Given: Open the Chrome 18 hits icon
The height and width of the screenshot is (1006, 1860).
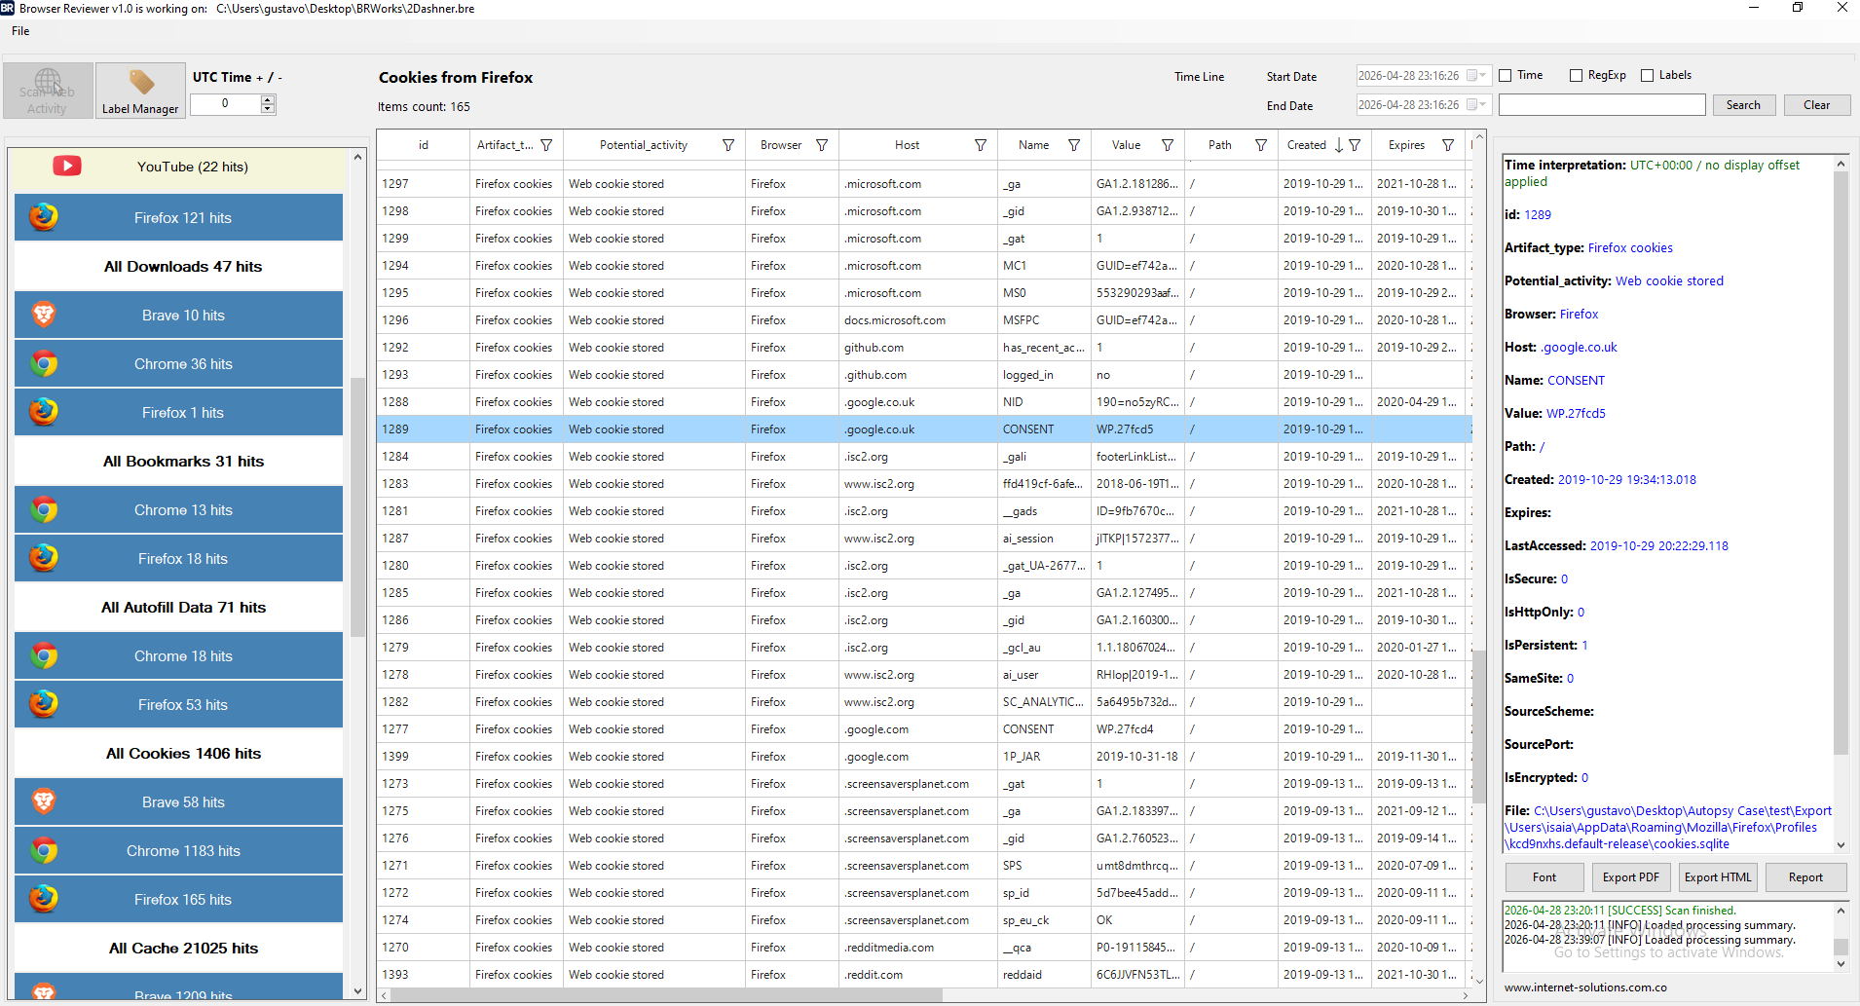Looking at the screenshot, I should (x=43, y=655).
